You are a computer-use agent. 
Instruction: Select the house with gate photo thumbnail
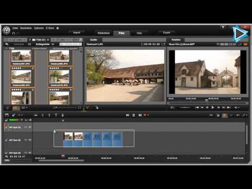(x=21, y=56)
